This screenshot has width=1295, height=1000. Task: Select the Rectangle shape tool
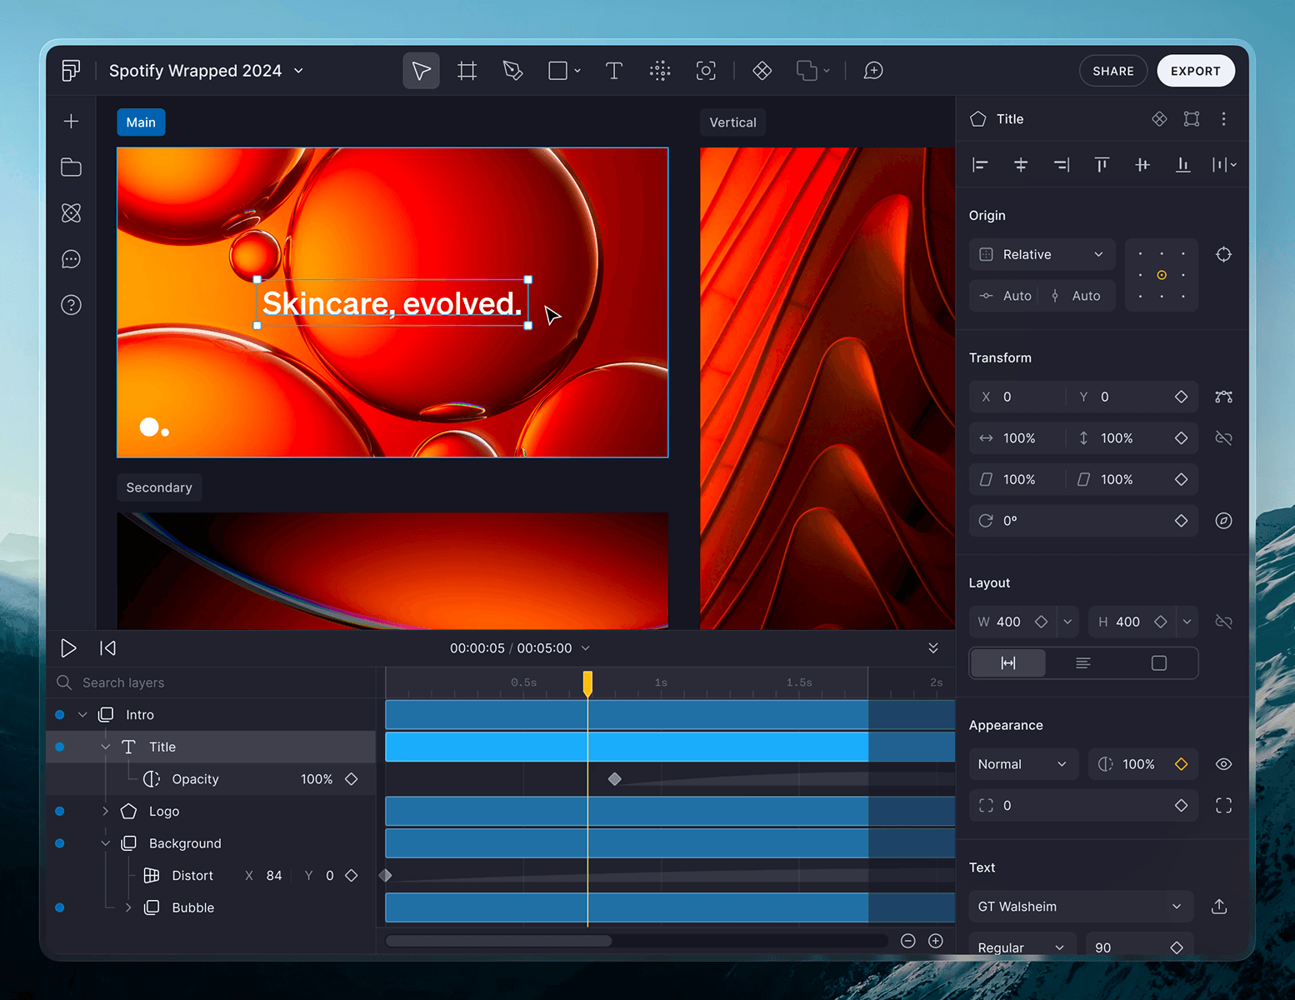pos(558,71)
